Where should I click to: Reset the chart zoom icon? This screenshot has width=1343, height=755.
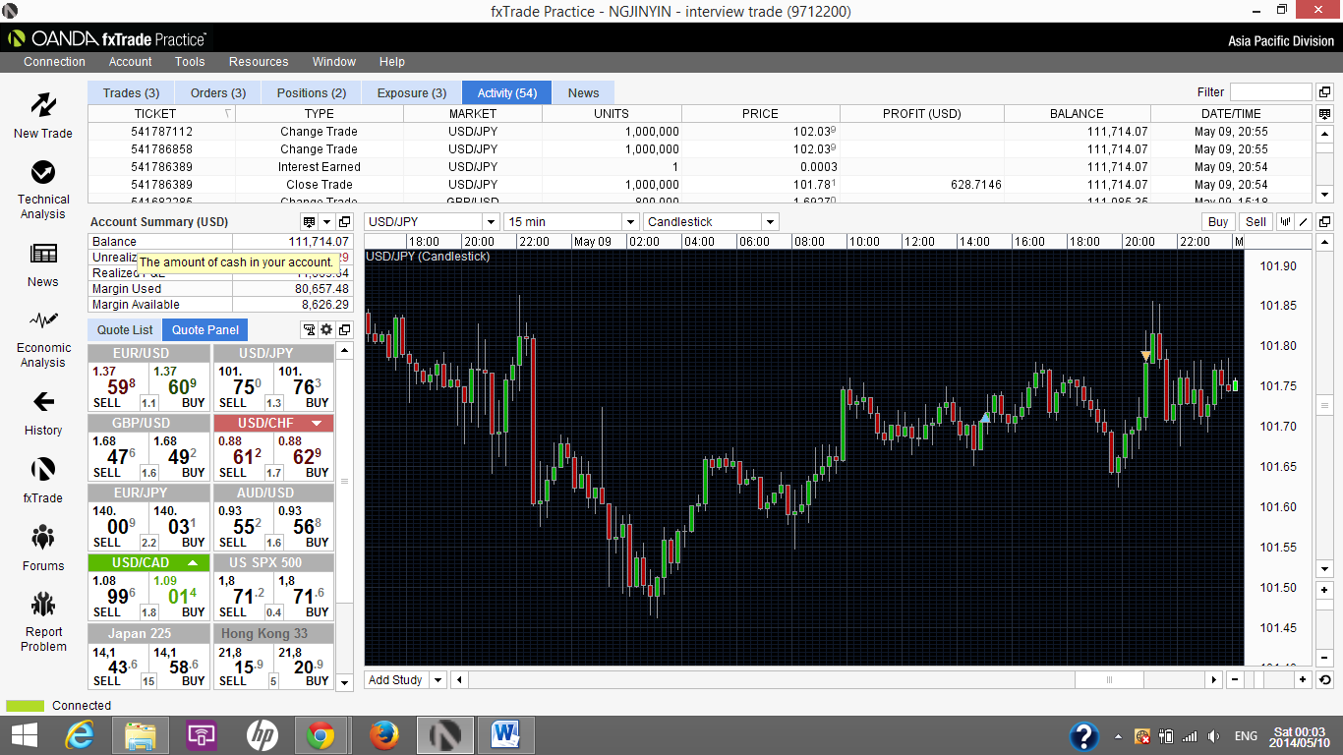(1324, 679)
